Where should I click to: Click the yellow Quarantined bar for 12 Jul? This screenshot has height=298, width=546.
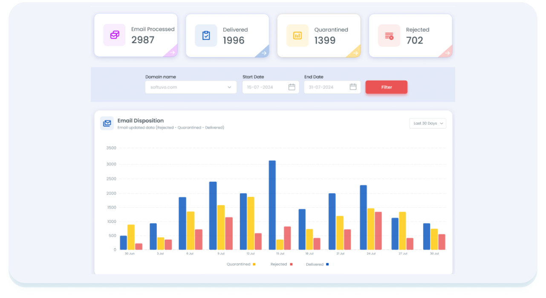(x=250, y=223)
